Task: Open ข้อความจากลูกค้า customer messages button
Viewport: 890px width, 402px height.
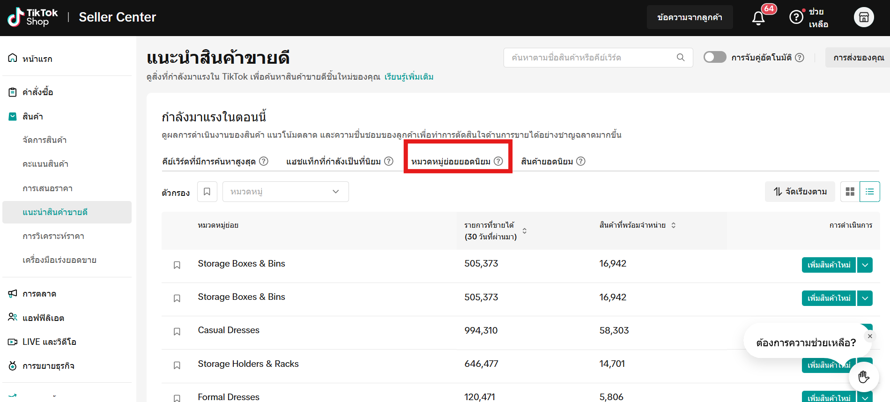Action: coord(690,17)
